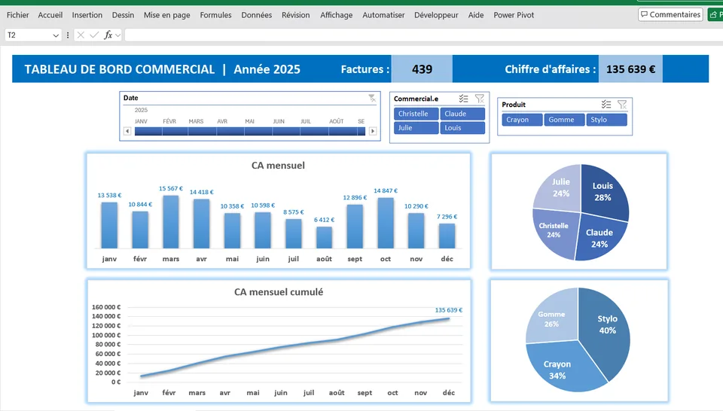
Task: Expand the dropdown arrow beside fx
Action: [x=118, y=35]
